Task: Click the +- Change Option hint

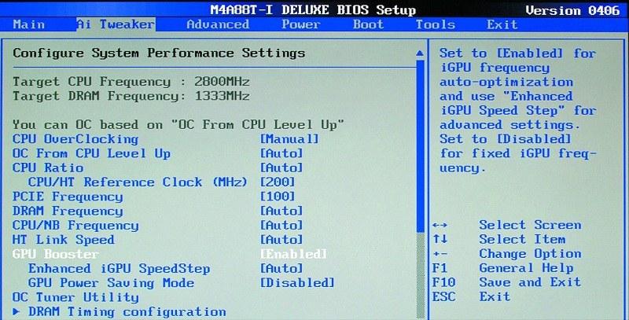Action: [507, 254]
